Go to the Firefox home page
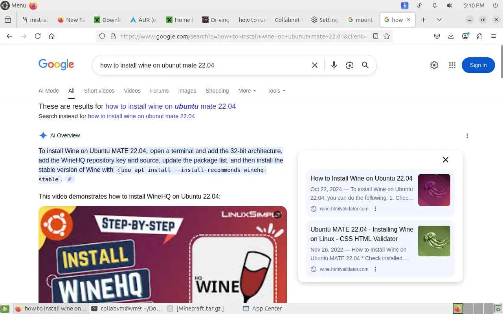 pos(51,36)
